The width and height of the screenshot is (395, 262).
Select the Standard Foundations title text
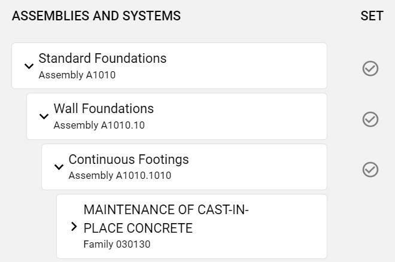pos(102,59)
